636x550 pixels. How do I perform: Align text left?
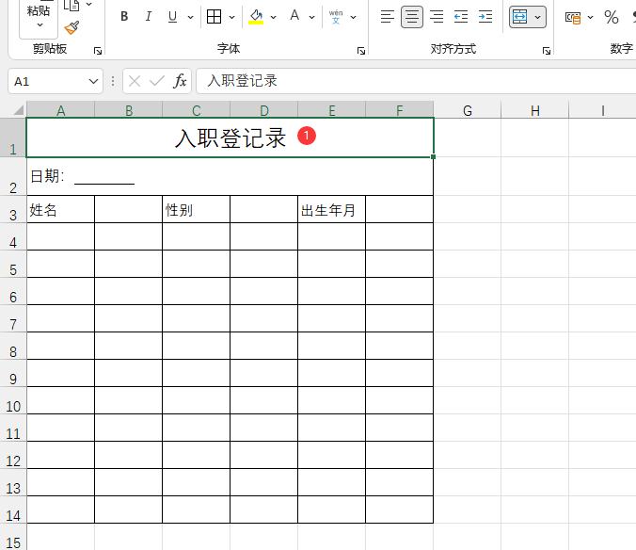tap(388, 17)
